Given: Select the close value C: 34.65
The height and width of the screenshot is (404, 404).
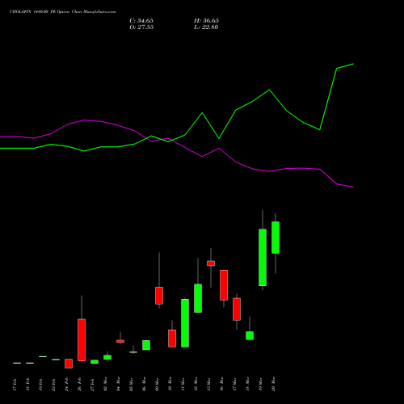Looking at the screenshot, I should pyautogui.click(x=141, y=21).
